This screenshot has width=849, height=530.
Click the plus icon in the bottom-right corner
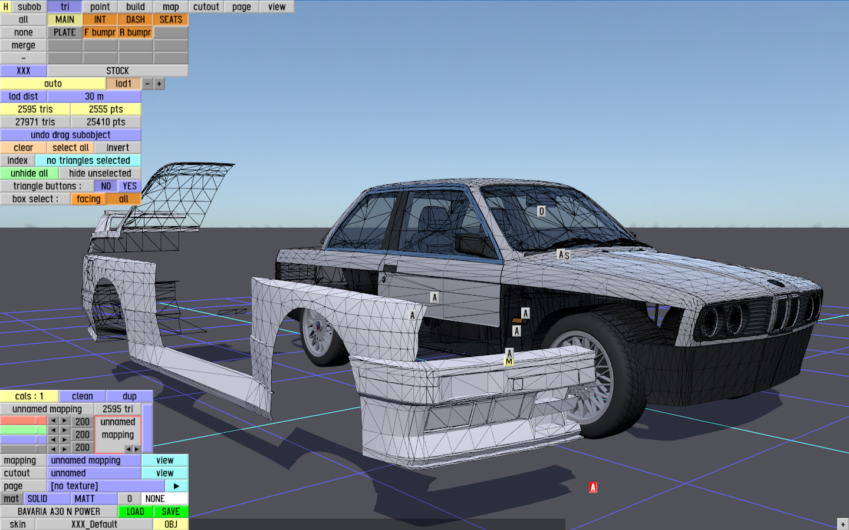(843, 524)
